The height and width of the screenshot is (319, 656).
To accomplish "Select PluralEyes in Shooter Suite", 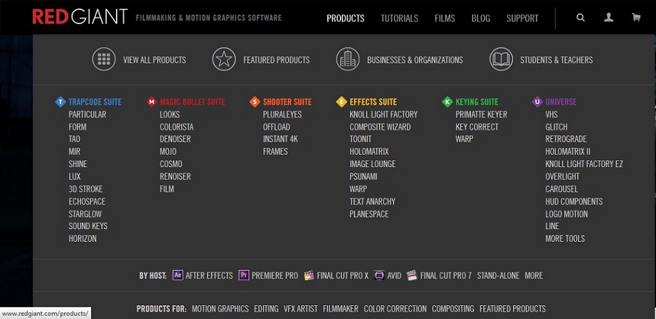I will (x=282, y=114).
